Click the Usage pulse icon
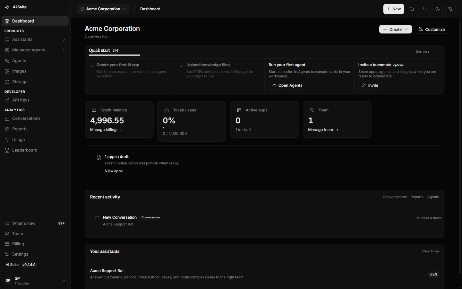 7,140
